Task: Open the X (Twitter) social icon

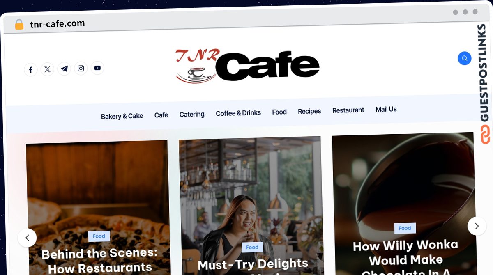Action: coord(48,69)
